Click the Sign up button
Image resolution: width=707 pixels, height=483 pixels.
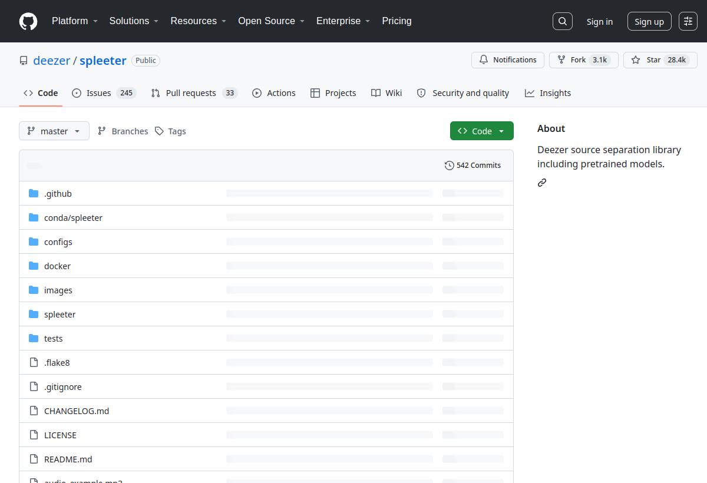click(x=649, y=22)
